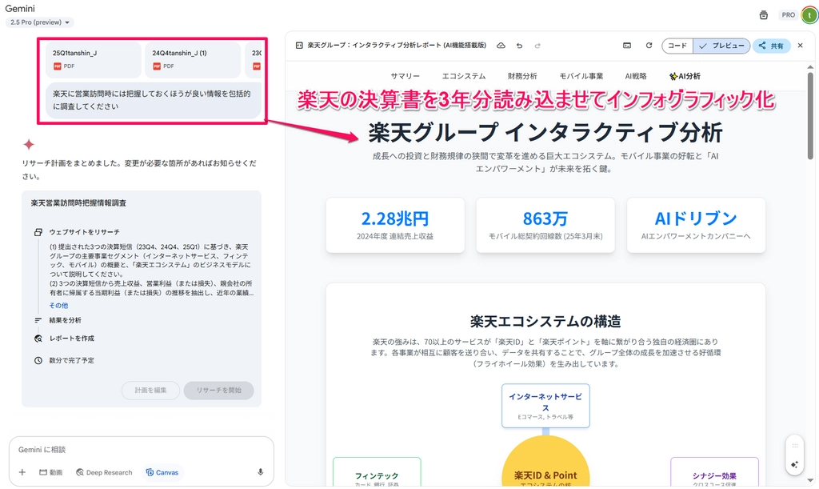Image resolution: width=819 pixels, height=489 pixels.
Task: Switch to プレビュー view
Action: 722,46
